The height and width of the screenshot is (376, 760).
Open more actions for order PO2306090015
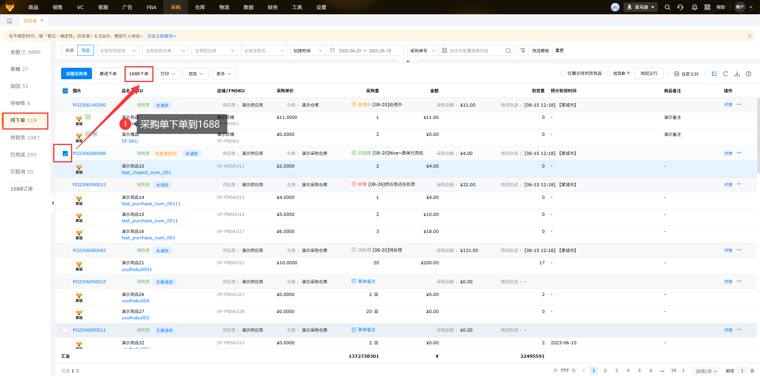click(x=739, y=281)
